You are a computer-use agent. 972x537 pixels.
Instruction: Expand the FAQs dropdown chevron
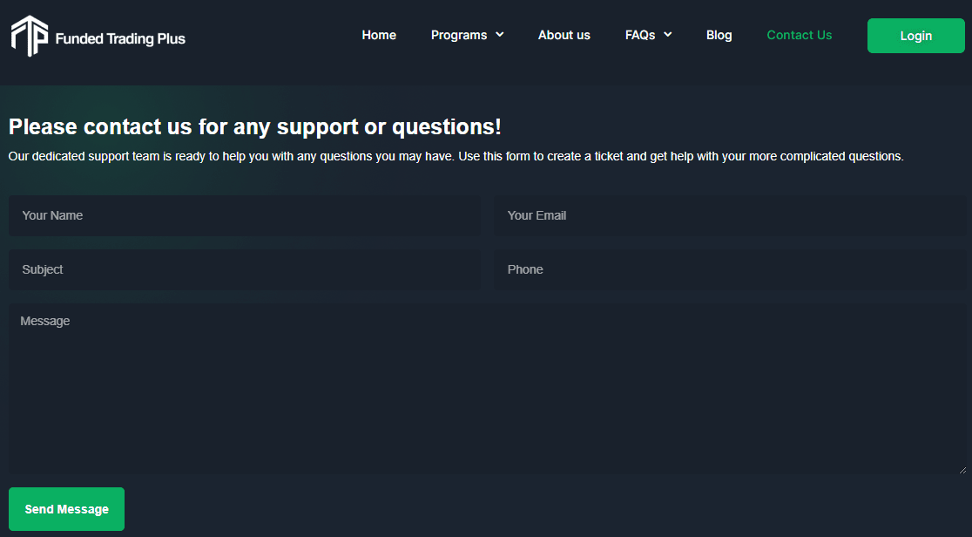(x=668, y=35)
